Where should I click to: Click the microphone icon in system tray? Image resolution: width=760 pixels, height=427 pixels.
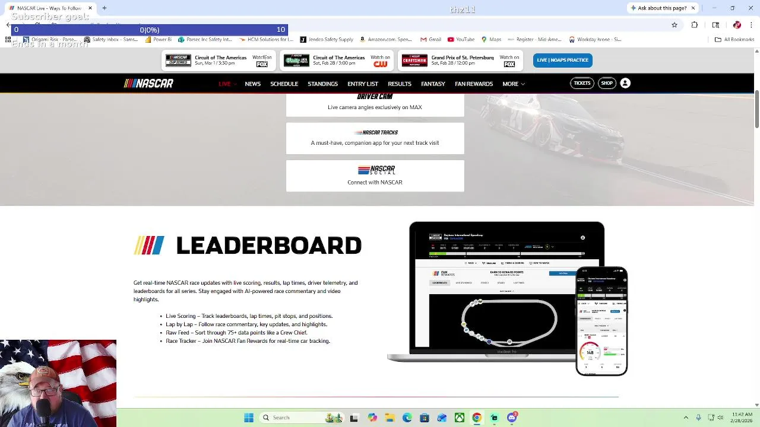pyautogui.click(x=698, y=418)
